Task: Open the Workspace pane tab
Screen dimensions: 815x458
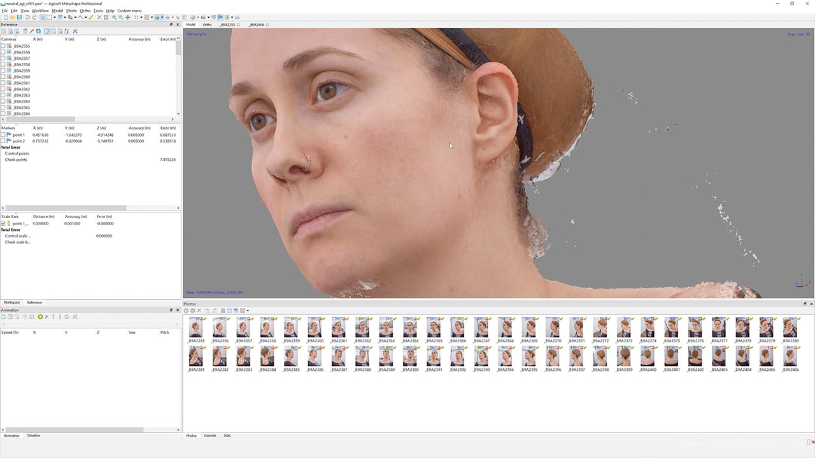Action: coord(11,303)
